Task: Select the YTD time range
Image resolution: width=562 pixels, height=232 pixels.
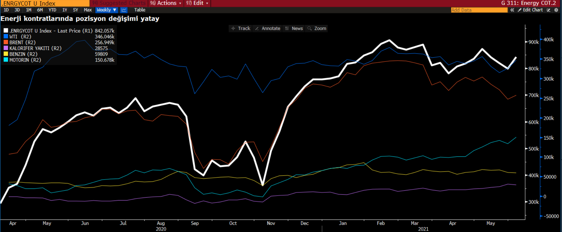Action: coord(52,10)
